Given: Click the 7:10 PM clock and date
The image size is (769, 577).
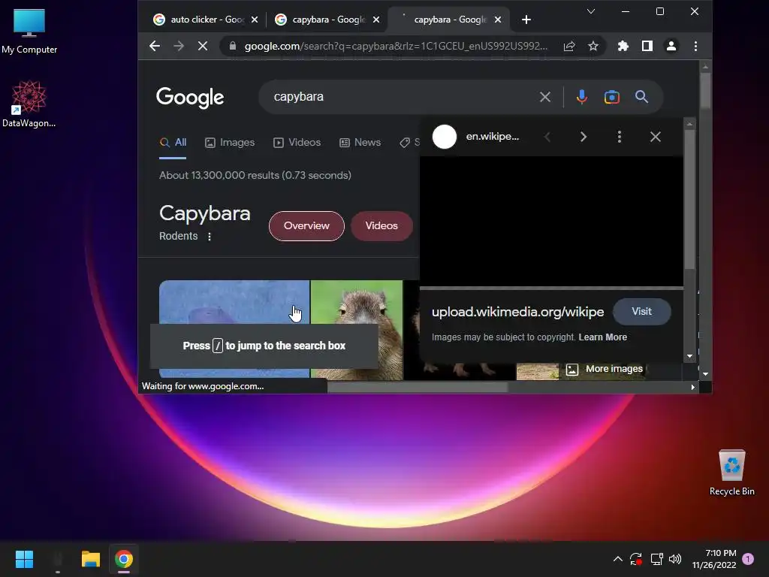Looking at the screenshot, I should pos(714,559).
